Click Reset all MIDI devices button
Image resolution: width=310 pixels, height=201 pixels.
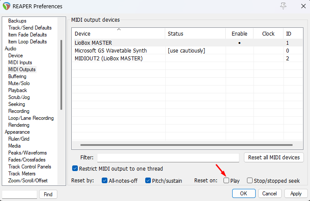[274, 157]
